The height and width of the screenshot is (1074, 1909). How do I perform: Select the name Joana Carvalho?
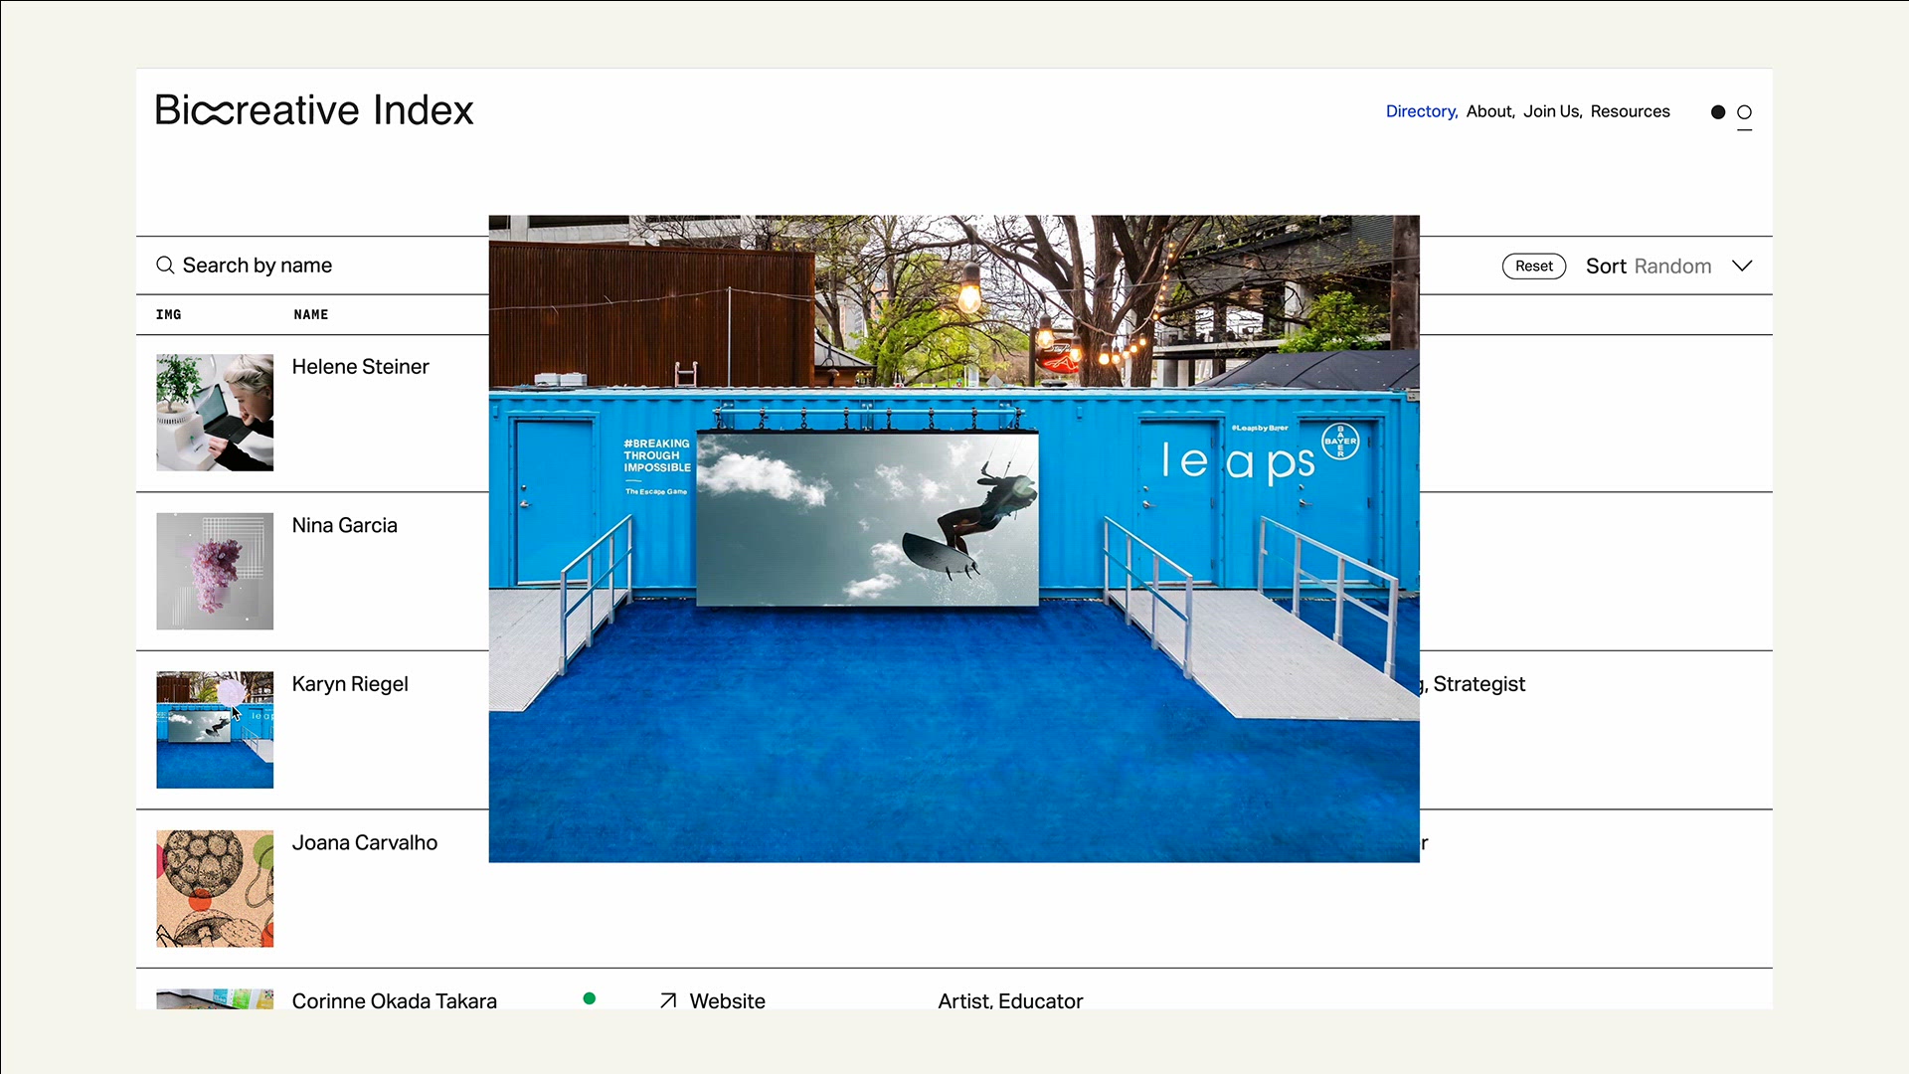[365, 842]
